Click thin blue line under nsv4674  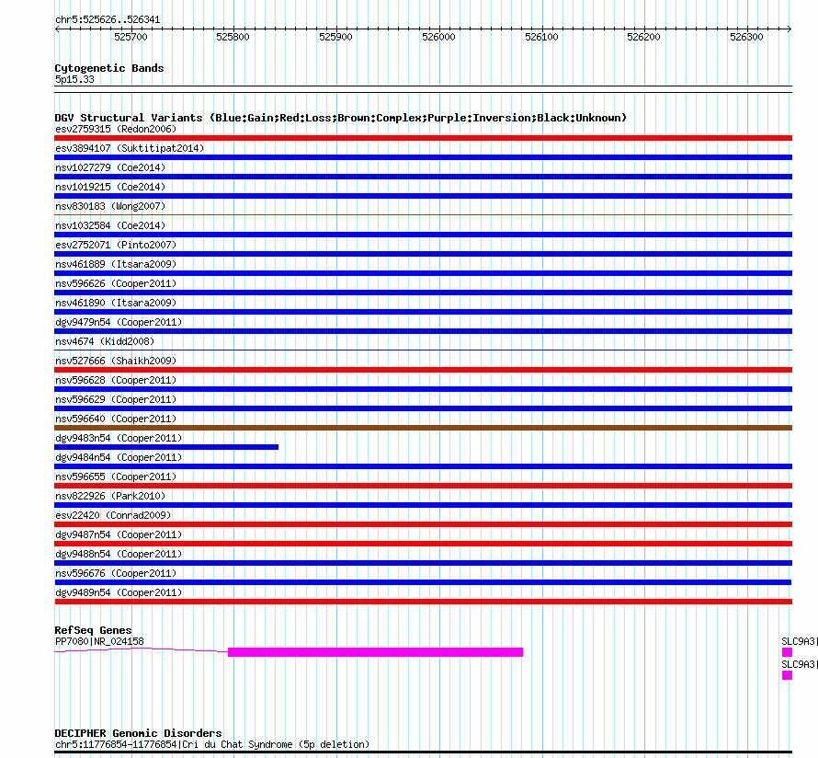pyautogui.click(x=423, y=350)
